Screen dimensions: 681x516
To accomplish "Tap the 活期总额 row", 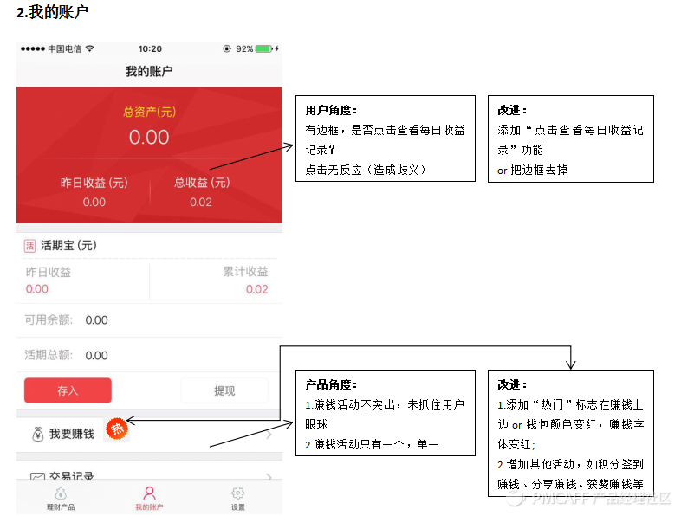I will [149, 356].
